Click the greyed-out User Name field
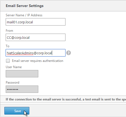126x117 pixels. click(22, 74)
